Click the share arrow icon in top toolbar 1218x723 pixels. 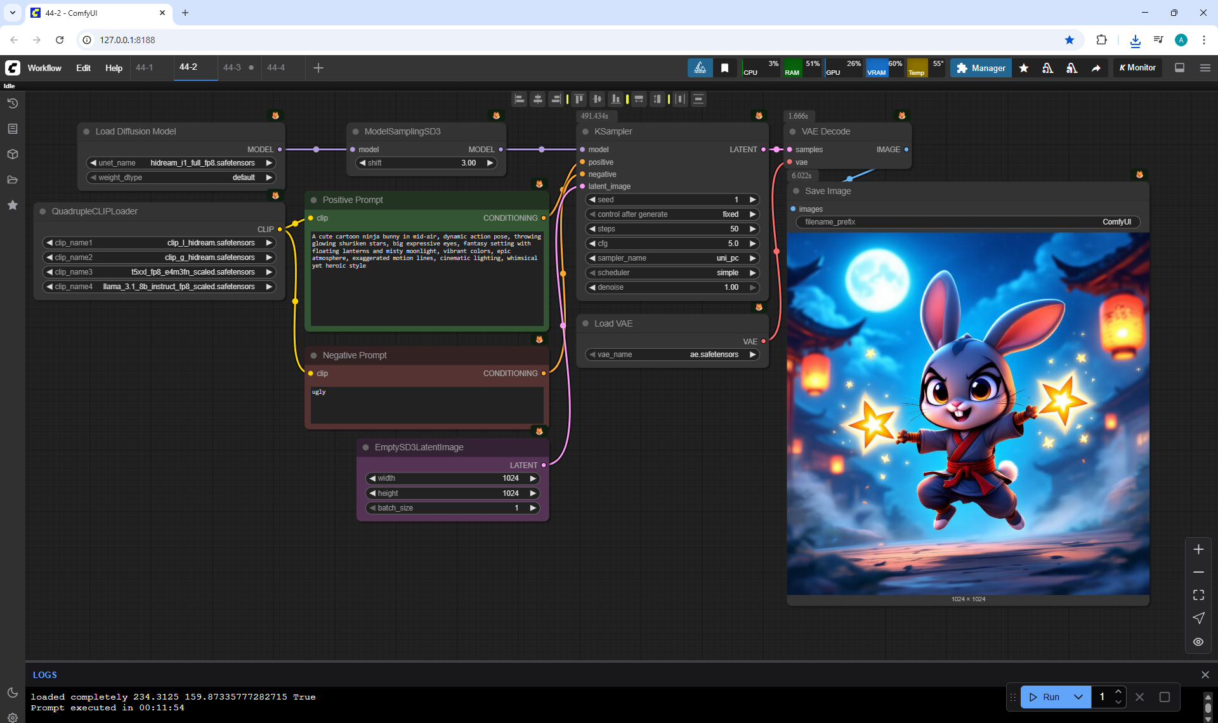[1096, 68]
